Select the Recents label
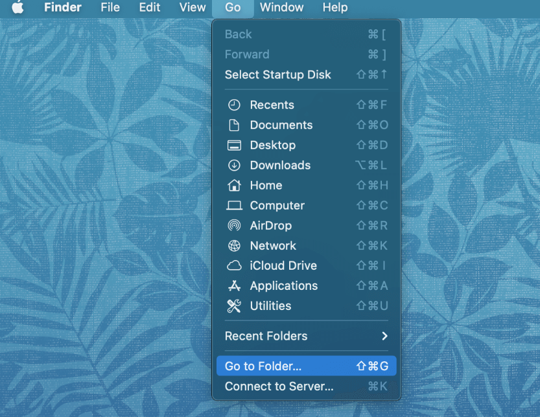The height and width of the screenshot is (417, 540). tap(272, 105)
